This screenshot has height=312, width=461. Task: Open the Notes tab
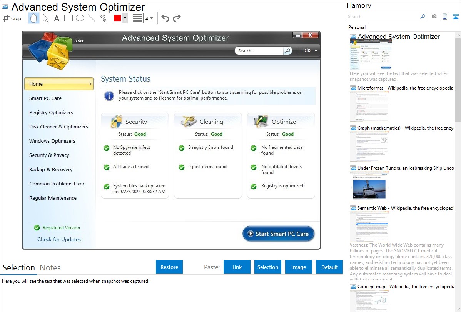tap(50, 268)
